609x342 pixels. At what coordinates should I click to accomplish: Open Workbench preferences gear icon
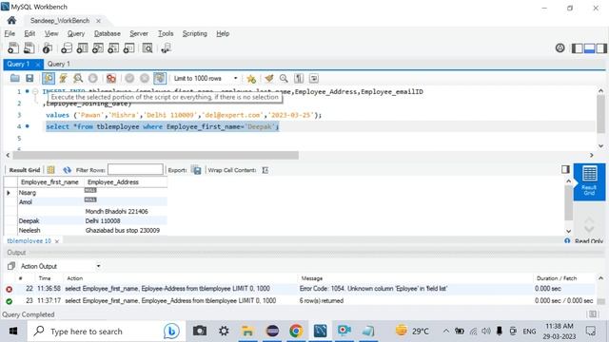(560, 48)
